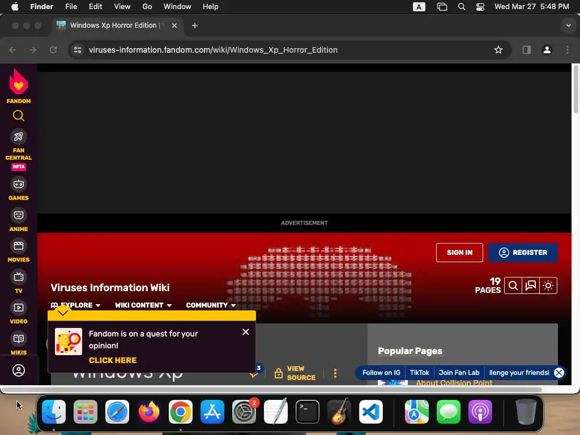Open the About Collision Point link
This screenshot has width=580, height=435.
(x=454, y=382)
